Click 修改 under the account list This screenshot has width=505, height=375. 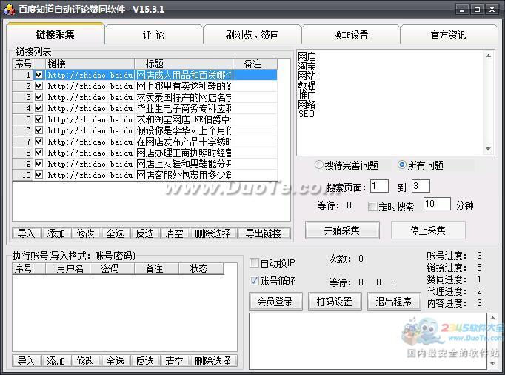pyautogui.click(x=86, y=360)
